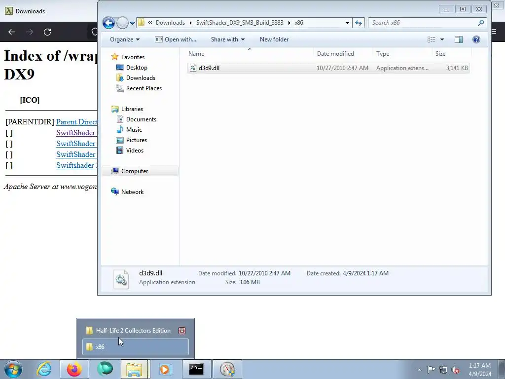
Task: Open the Pictures library
Action: [137, 140]
